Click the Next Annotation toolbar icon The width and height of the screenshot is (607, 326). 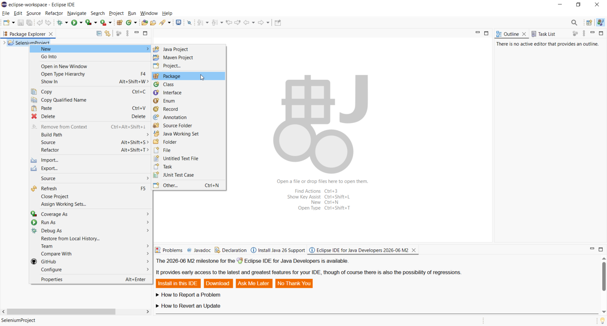click(200, 23)
